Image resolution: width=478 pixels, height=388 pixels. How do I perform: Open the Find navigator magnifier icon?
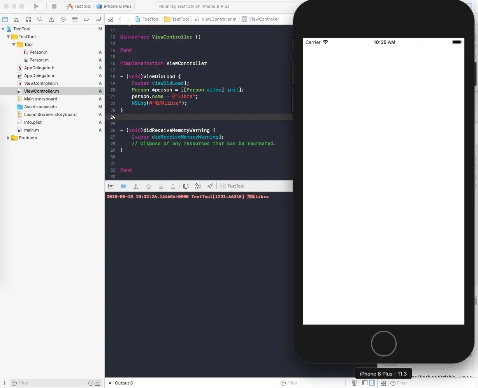pos(40,19)
